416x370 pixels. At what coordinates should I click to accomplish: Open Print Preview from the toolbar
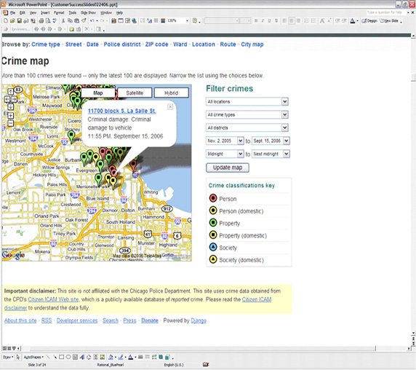pyautogui.click(x=48, y=20)
